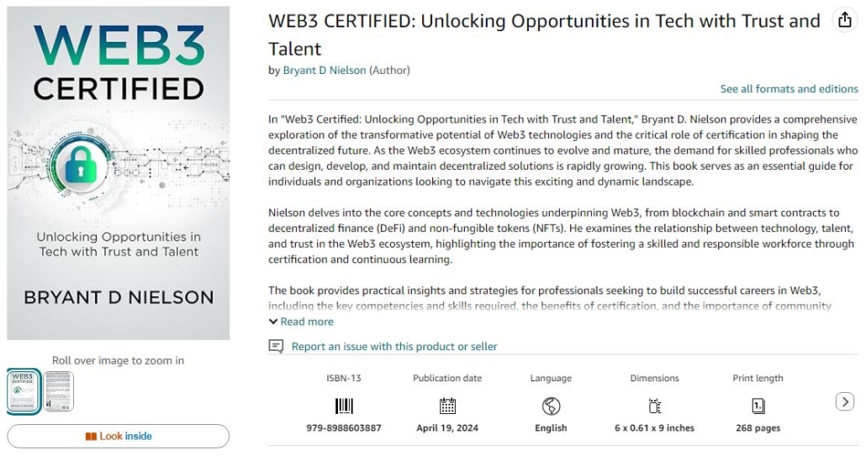Expand description with Read more
This screenshot has width=866, height=456.
(x=307, y=322)
